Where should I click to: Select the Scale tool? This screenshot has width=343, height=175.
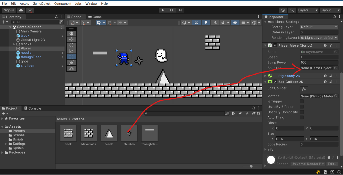pos(71,51)
